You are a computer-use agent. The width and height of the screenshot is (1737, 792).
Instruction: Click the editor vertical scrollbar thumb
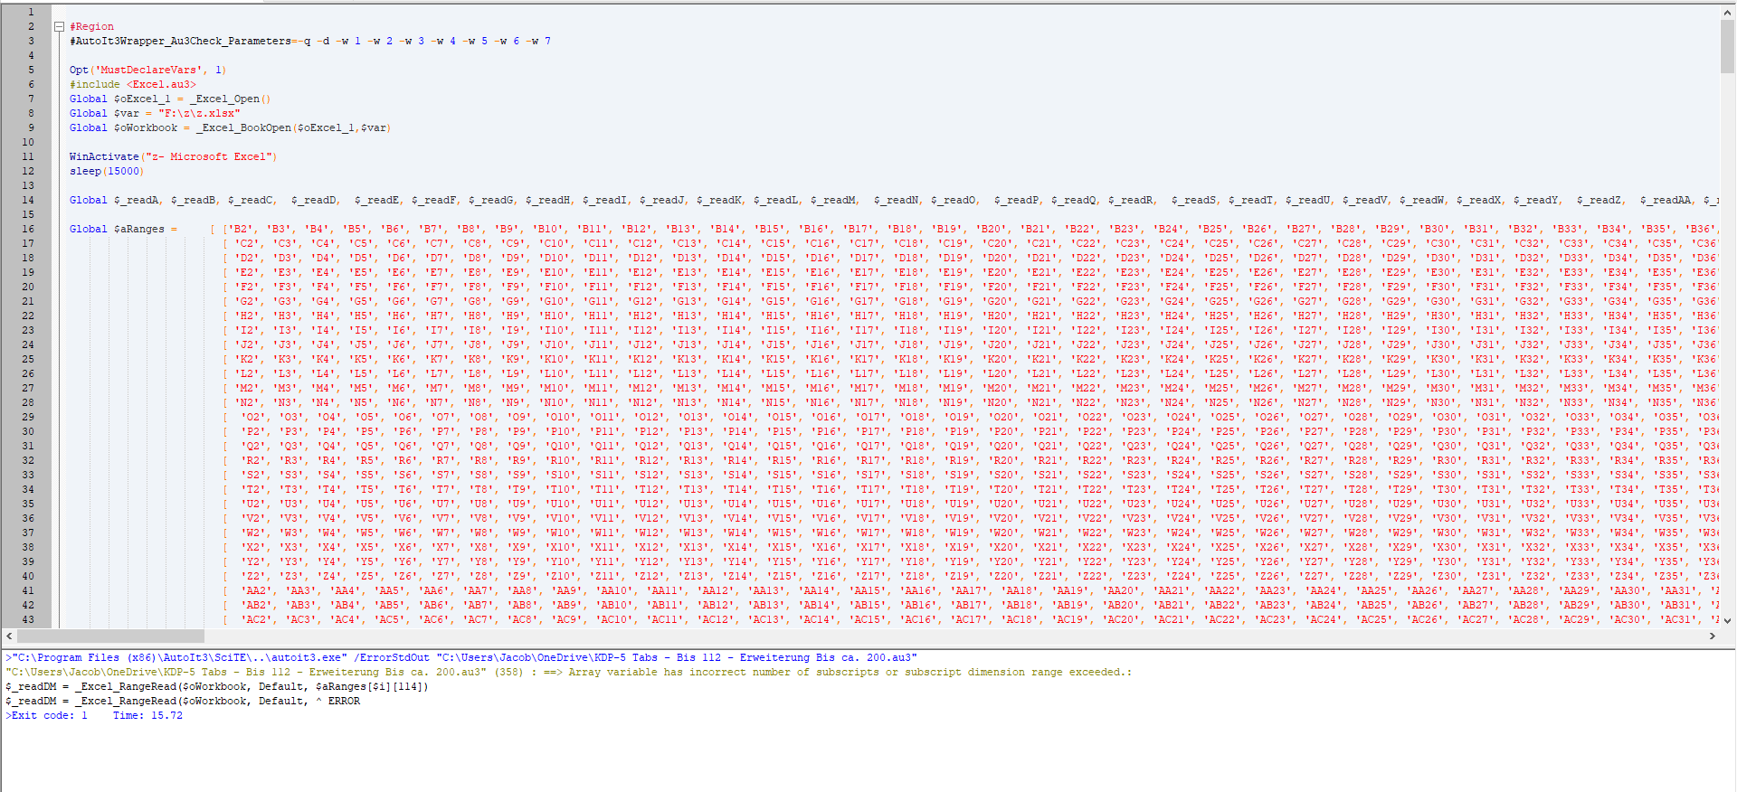[1727, 45]
